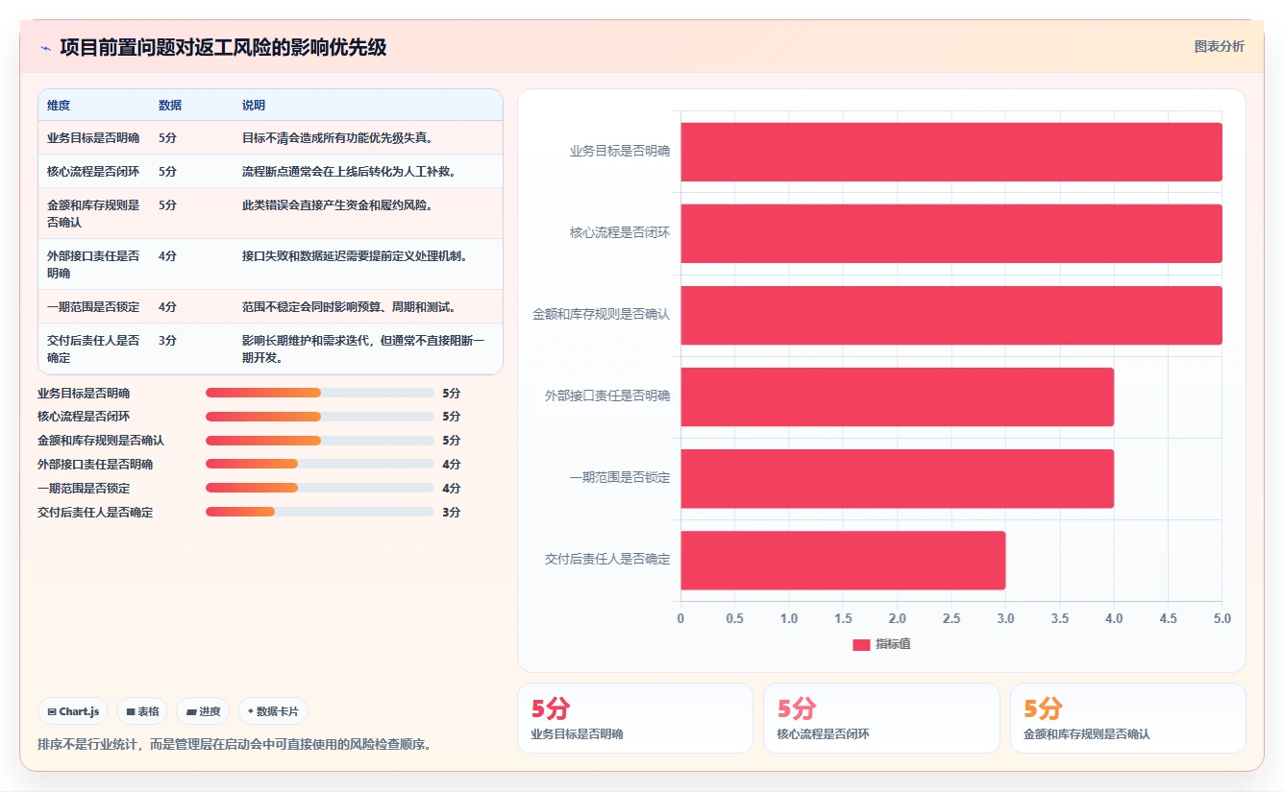This screenshot has width=1284, height=792.
Task: Click the 图表分析 label in the header
Action: point(1219,46)
